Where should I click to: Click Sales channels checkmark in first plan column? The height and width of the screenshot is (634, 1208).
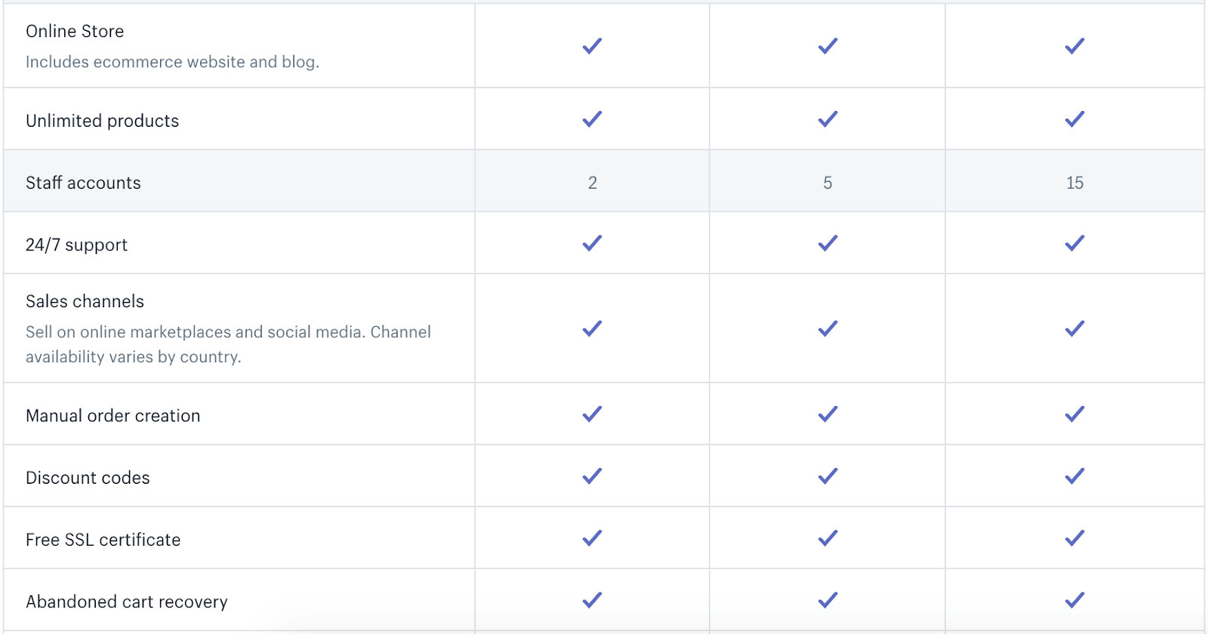[592, 328]
